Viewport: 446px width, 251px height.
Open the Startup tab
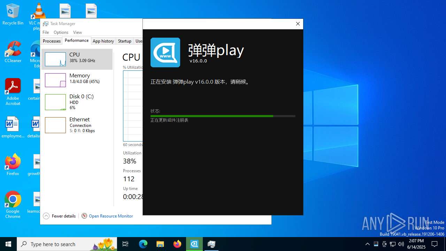tap(124, 41)
